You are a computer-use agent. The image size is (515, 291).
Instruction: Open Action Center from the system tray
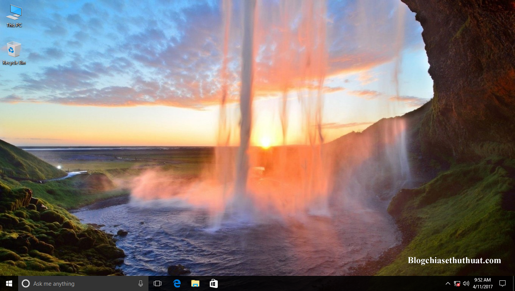(503, 283)
